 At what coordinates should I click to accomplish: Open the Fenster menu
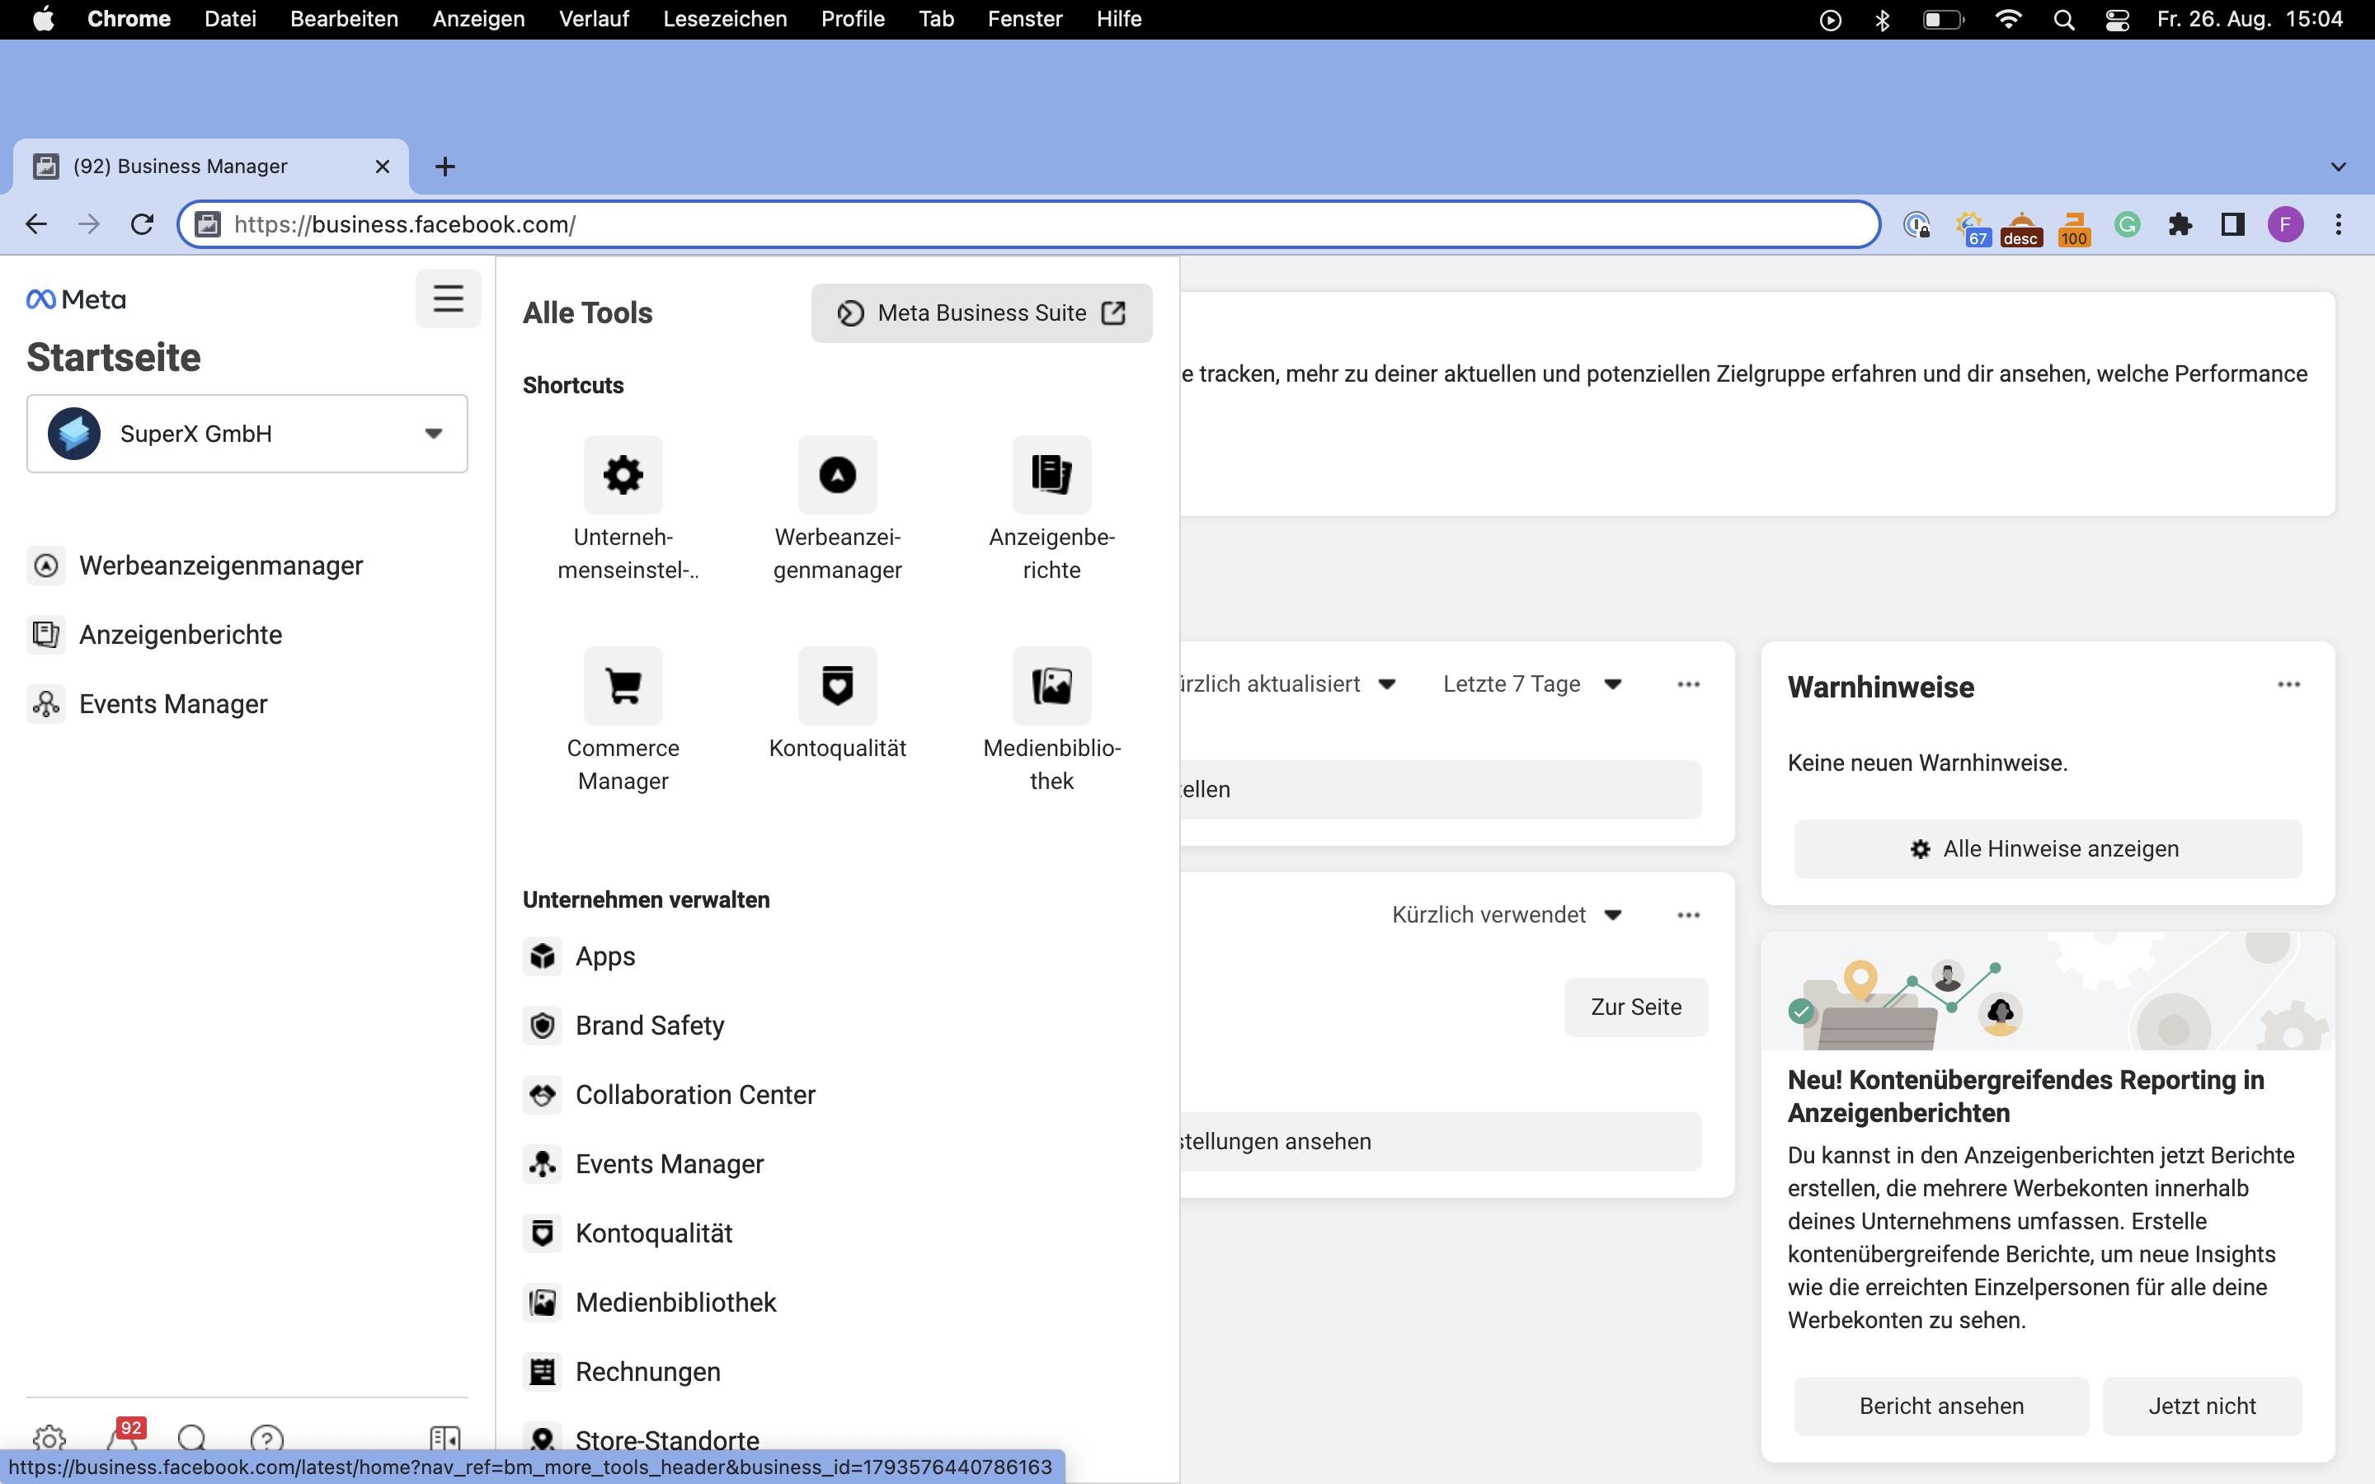pos(1024,20)
